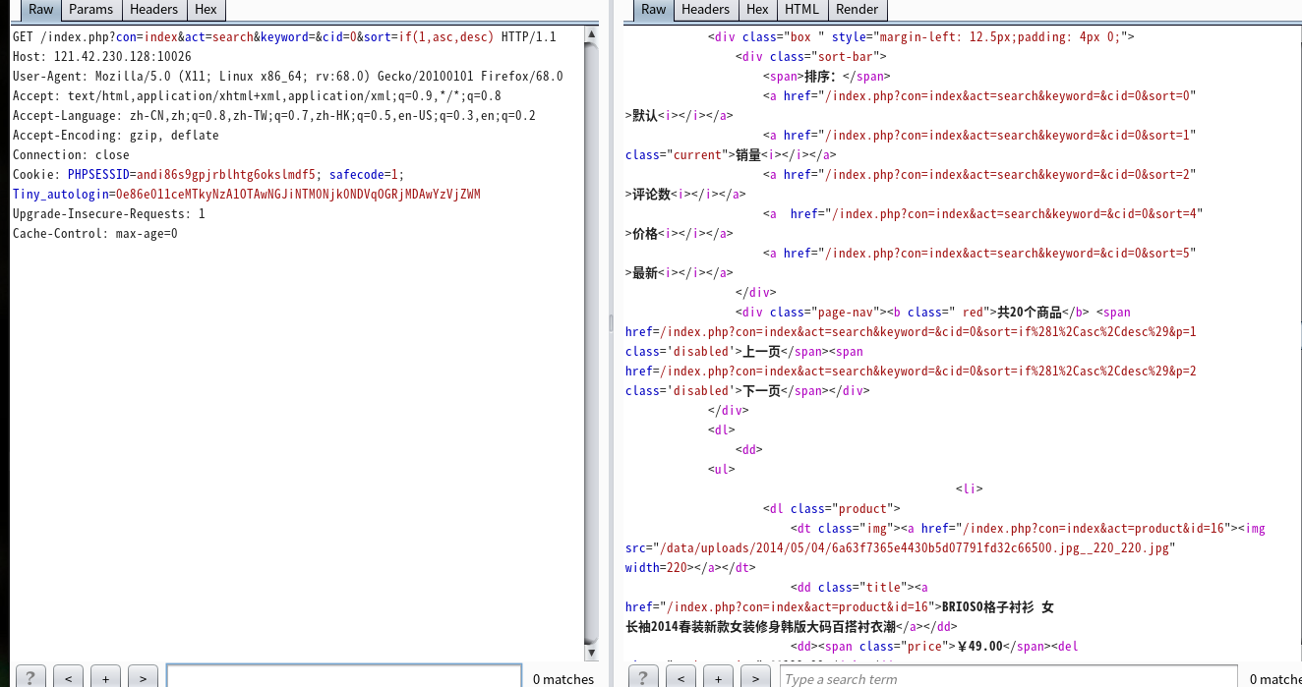1302x687 pixels.
Task: Click previous match arrow in response pane
Action: click(681, 677)
